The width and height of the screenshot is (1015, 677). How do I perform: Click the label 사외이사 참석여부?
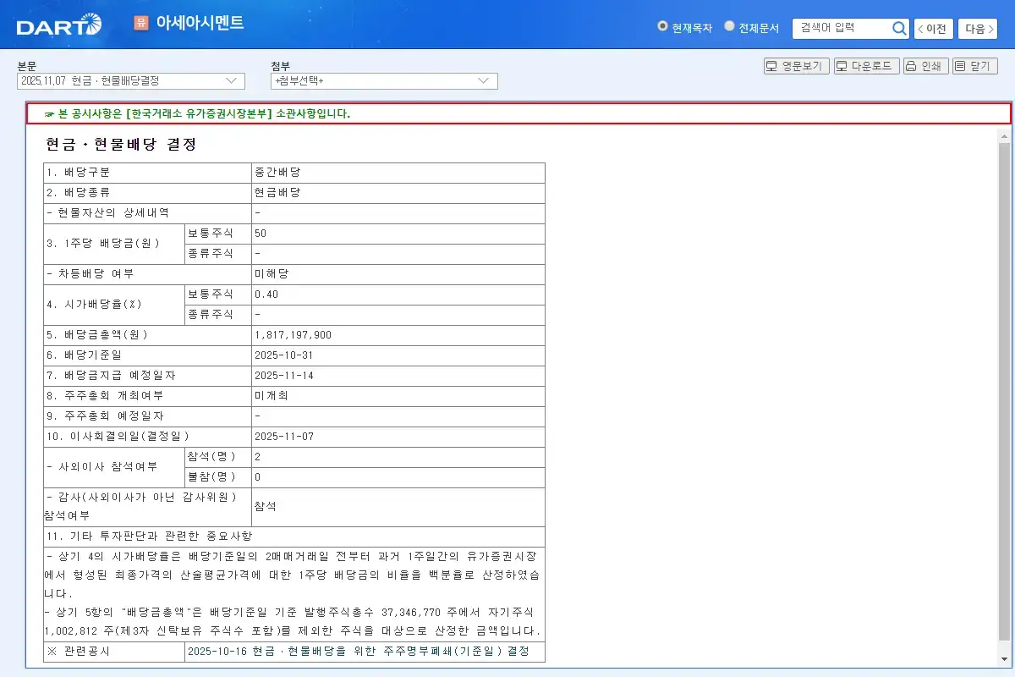click(x=101, y=467)
